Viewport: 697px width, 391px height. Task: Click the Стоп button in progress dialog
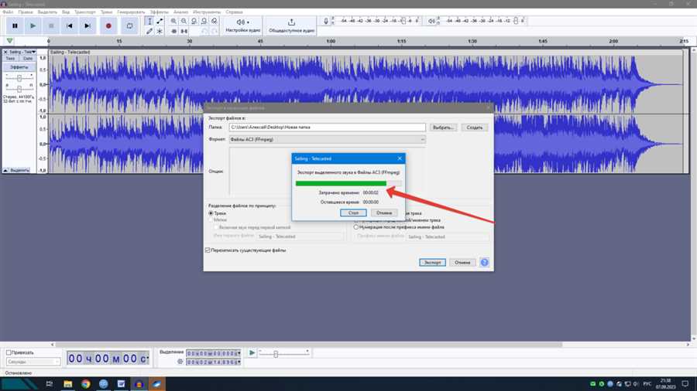click(x=352, y=212)
